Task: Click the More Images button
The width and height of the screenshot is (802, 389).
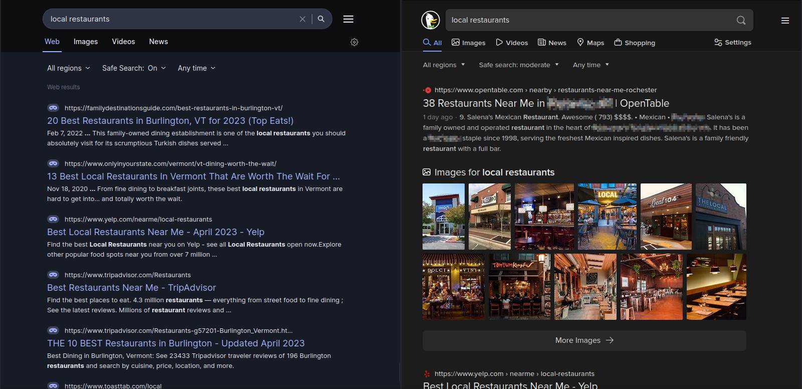Action: pyautogui.click(x=584, y=340)
